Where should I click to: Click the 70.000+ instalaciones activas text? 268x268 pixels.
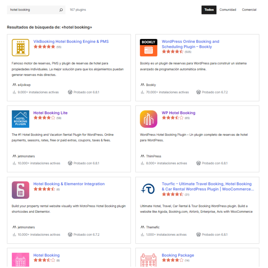tap(167, 92)
